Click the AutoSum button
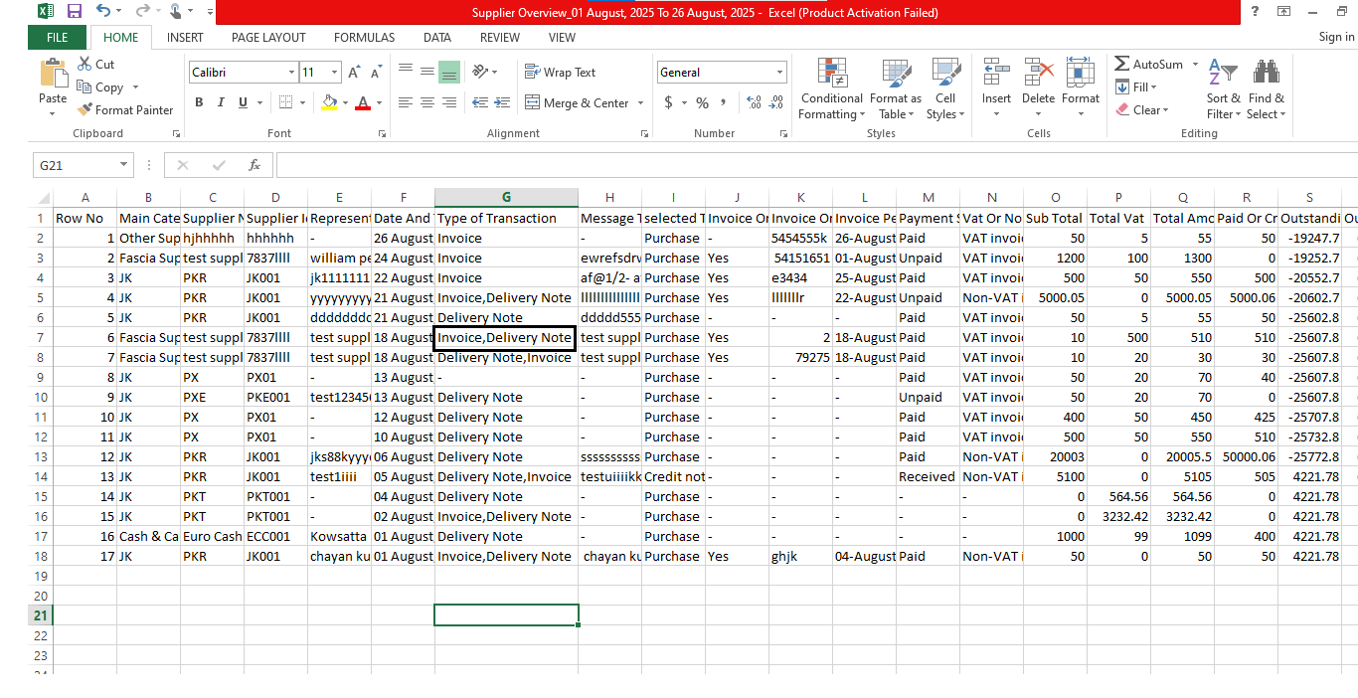Viewport: 1358px width, 698px height. (1150, 65)
